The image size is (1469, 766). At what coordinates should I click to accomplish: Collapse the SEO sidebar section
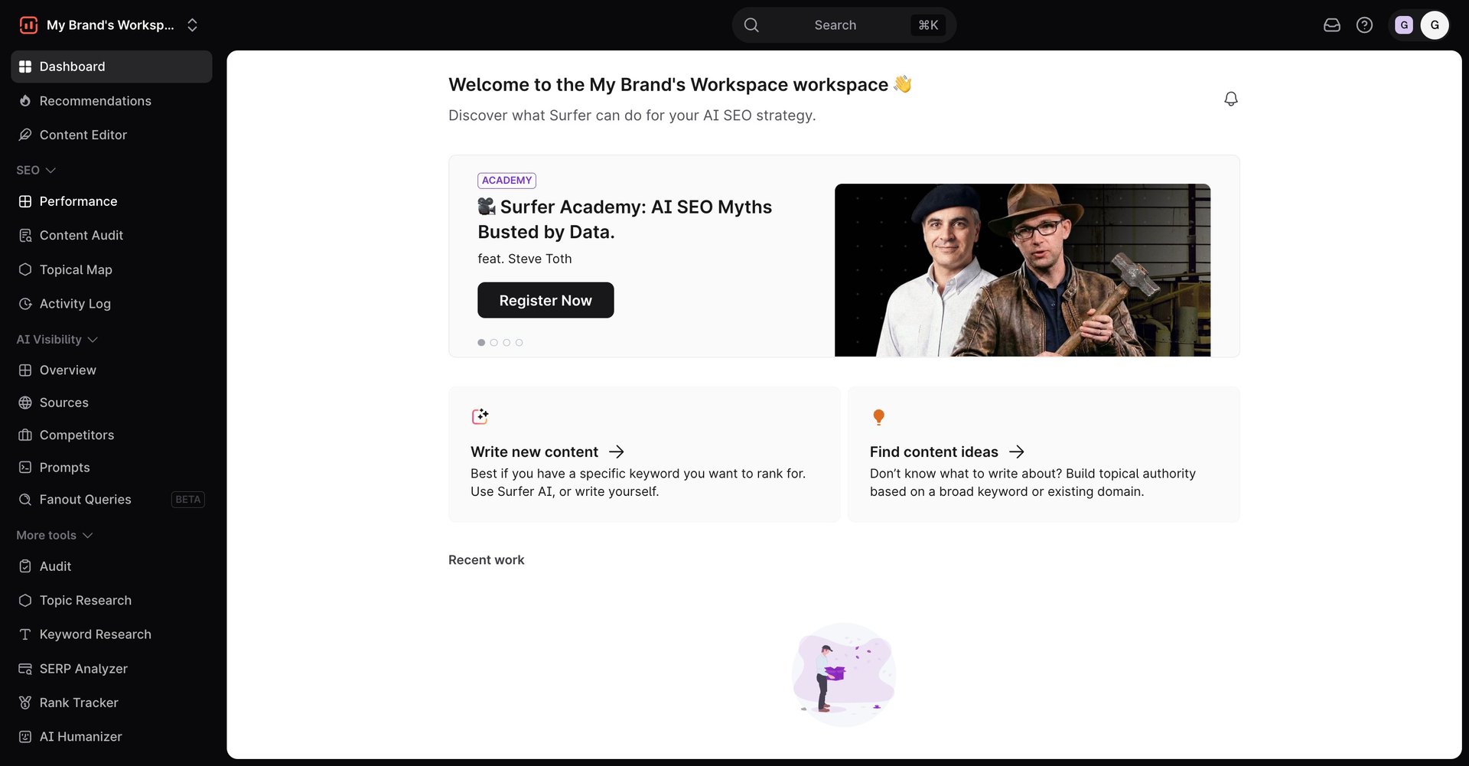(36, 170)
